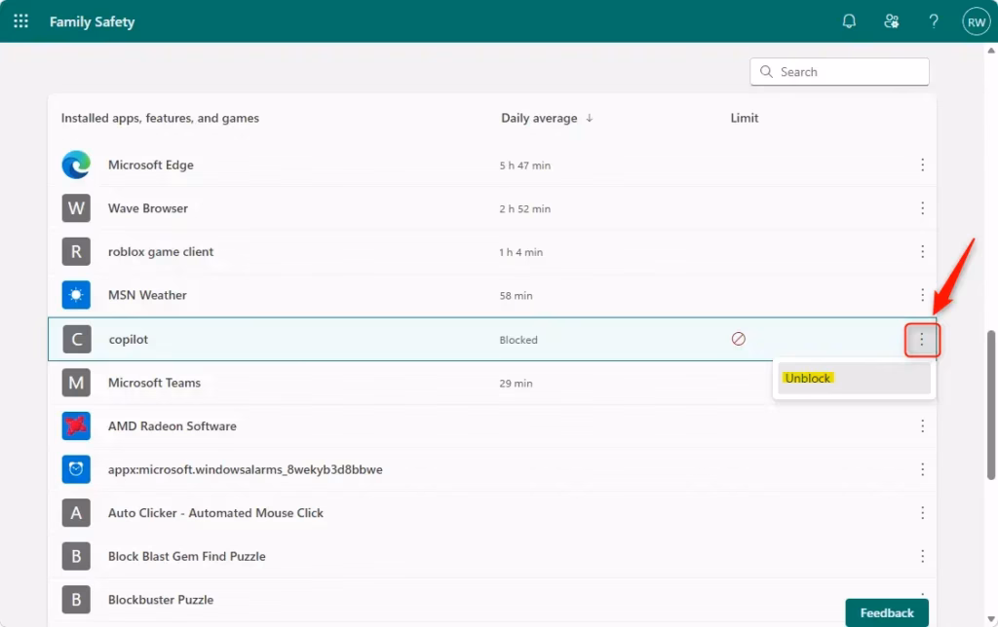
Task: Select the Microsoft Edge app name
Action: (151, 165)
